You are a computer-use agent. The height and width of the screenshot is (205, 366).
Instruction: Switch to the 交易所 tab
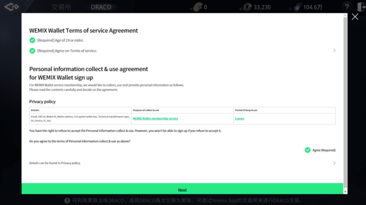pyautogui.click(x=61, y=7)
